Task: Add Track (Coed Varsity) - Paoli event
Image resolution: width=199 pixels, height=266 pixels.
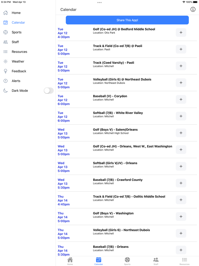Action: [181, 66]
